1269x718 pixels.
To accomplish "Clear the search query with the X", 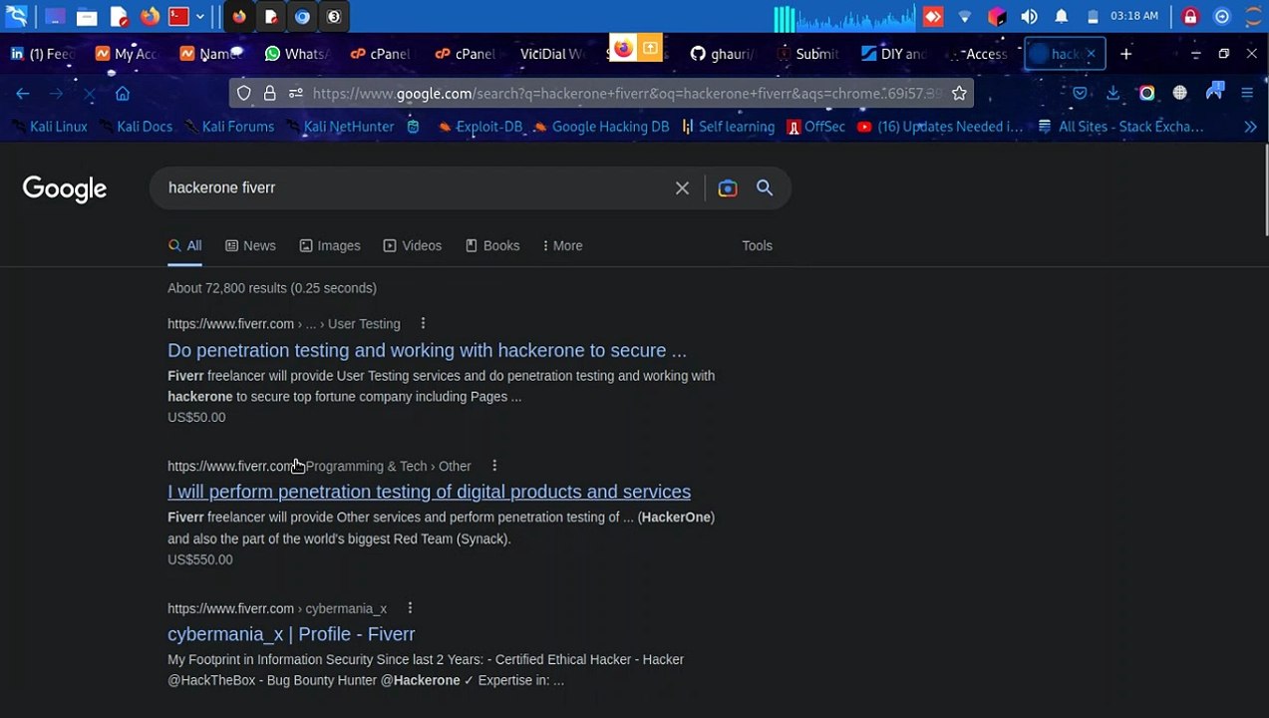I will pyautogui.click(x=682, y=187).
